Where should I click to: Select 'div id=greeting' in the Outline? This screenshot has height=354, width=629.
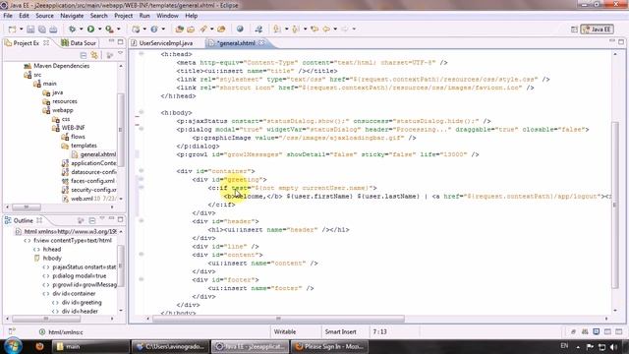coord(82,302)
